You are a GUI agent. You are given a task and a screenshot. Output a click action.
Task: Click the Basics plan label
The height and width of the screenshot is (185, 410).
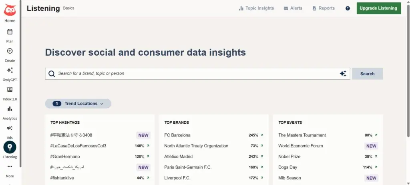tap(68, 8)
